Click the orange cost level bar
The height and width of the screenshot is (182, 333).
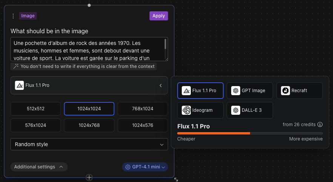click(213, 133)
